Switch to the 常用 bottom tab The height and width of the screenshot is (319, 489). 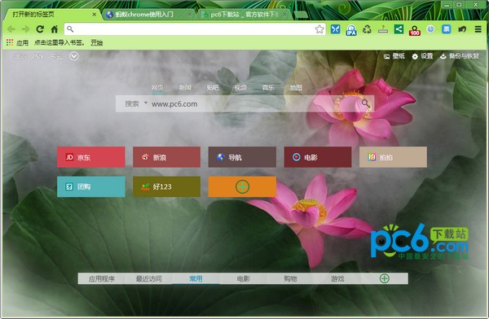(x=196, y=278)
